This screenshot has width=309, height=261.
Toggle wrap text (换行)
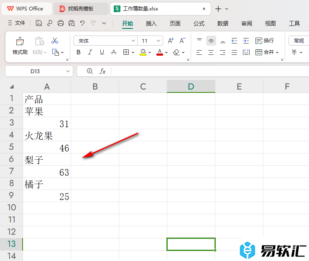click(x=264, y=41)
